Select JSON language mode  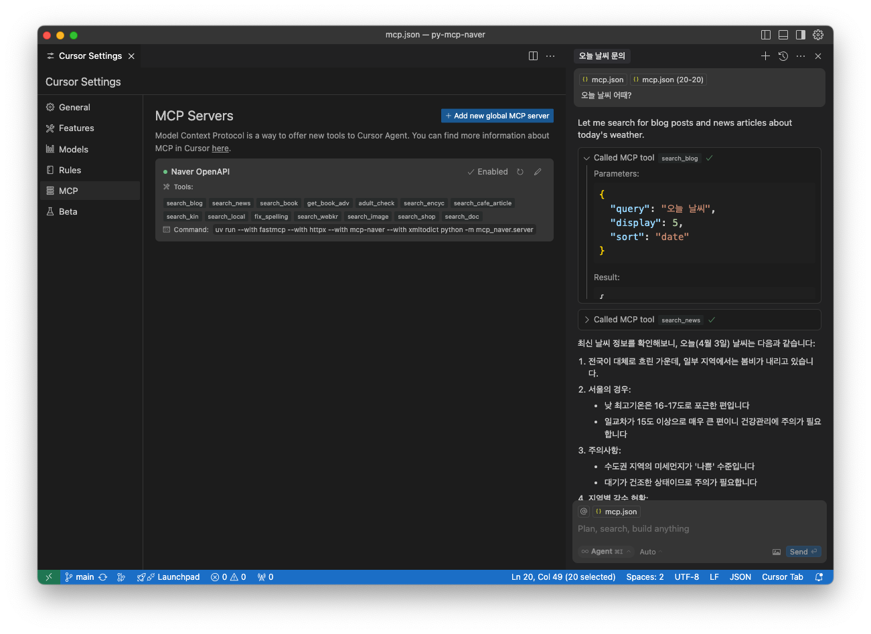click(x=740, y=577)
